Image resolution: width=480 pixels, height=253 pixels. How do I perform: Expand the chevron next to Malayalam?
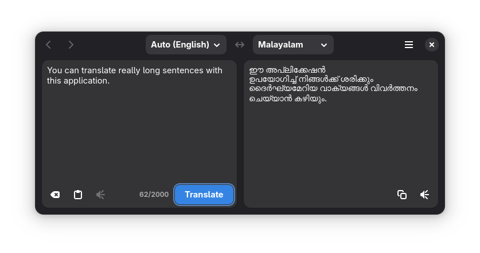pyautogui.click(x=324, y=45)
